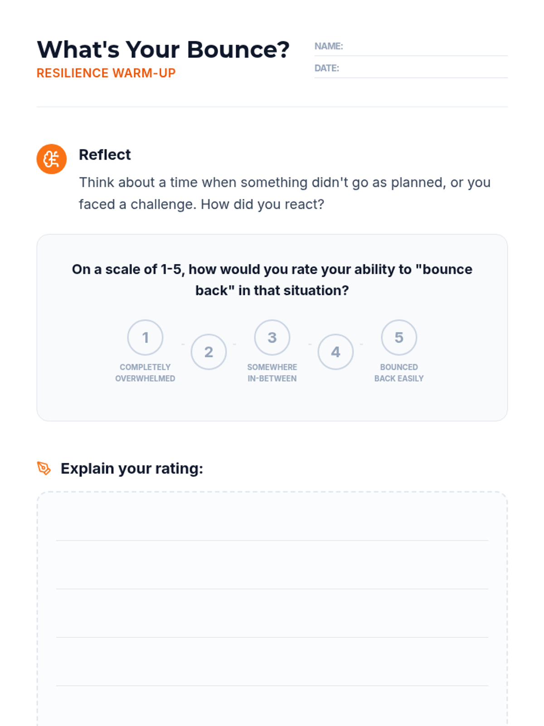Click the pen icon beside Explain your rating
The image size is (544, 726).
click(44, 468)
